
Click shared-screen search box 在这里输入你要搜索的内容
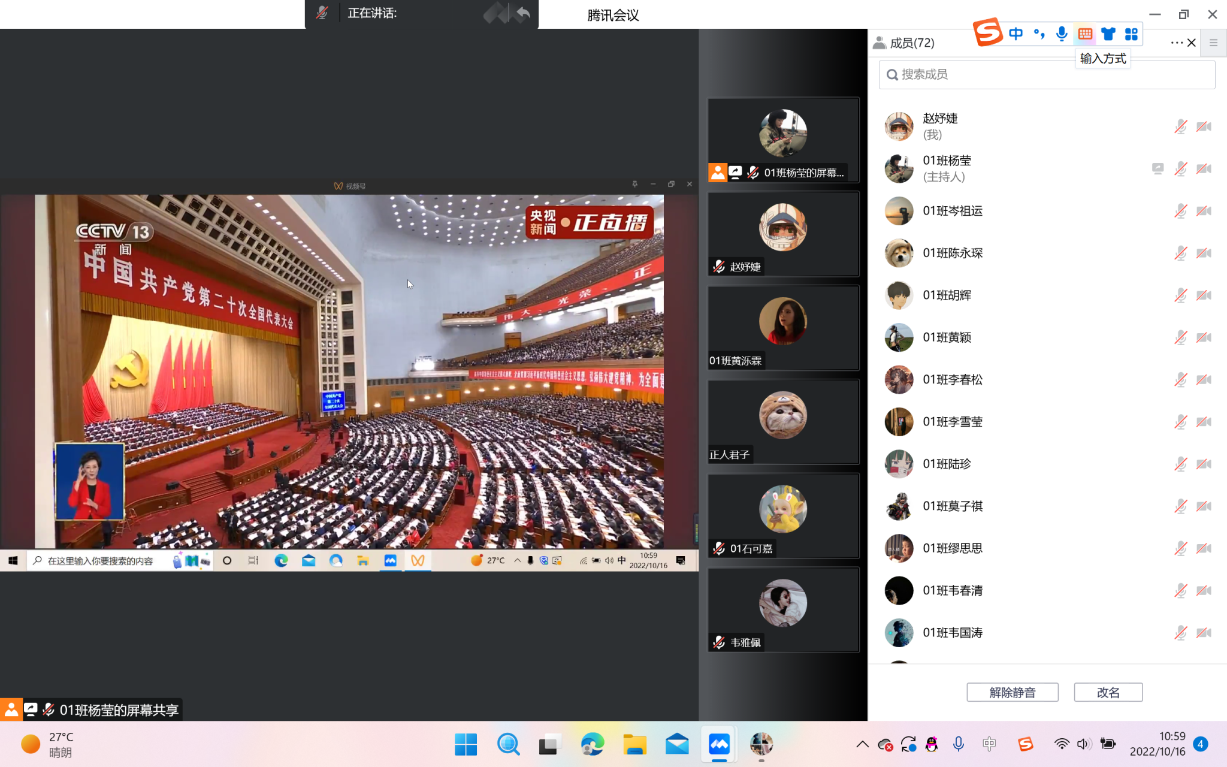pyautogui.click(x=120, y=561)
